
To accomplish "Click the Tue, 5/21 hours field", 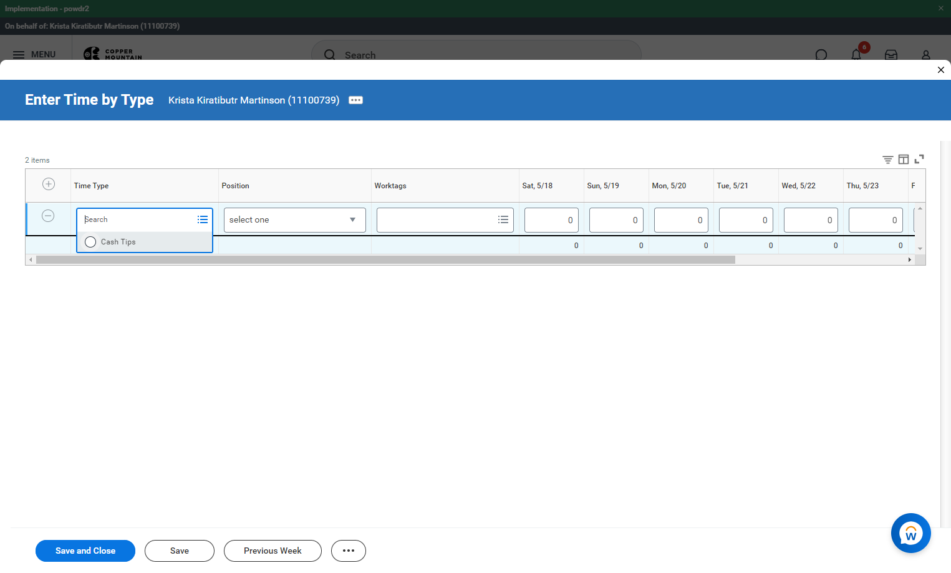I will pos(746,220).
